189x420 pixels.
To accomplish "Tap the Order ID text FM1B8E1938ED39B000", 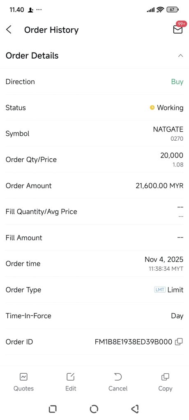I will [134, 342].
